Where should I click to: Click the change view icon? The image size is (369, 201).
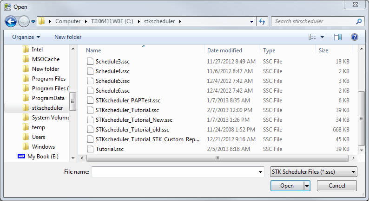pos(313,37)
